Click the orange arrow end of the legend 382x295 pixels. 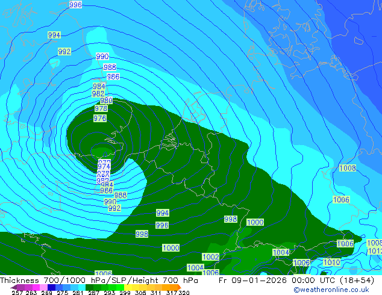coord(180,287)
